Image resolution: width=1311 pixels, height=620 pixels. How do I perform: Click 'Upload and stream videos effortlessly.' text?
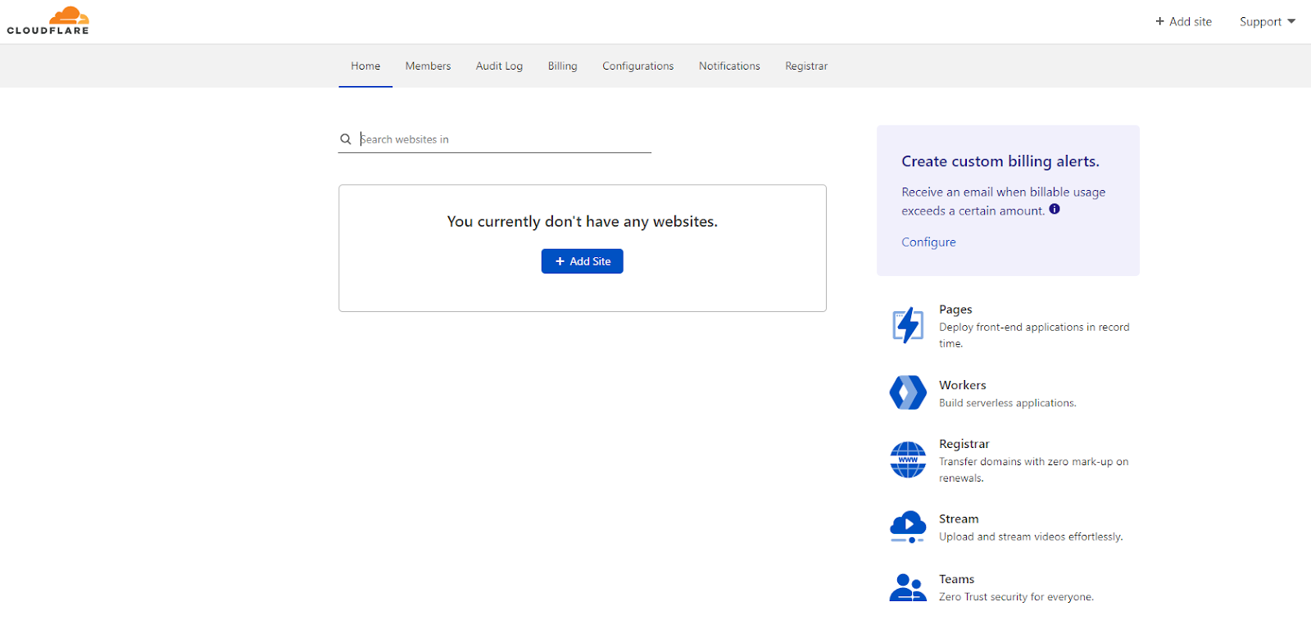[x=1031, y=536]
